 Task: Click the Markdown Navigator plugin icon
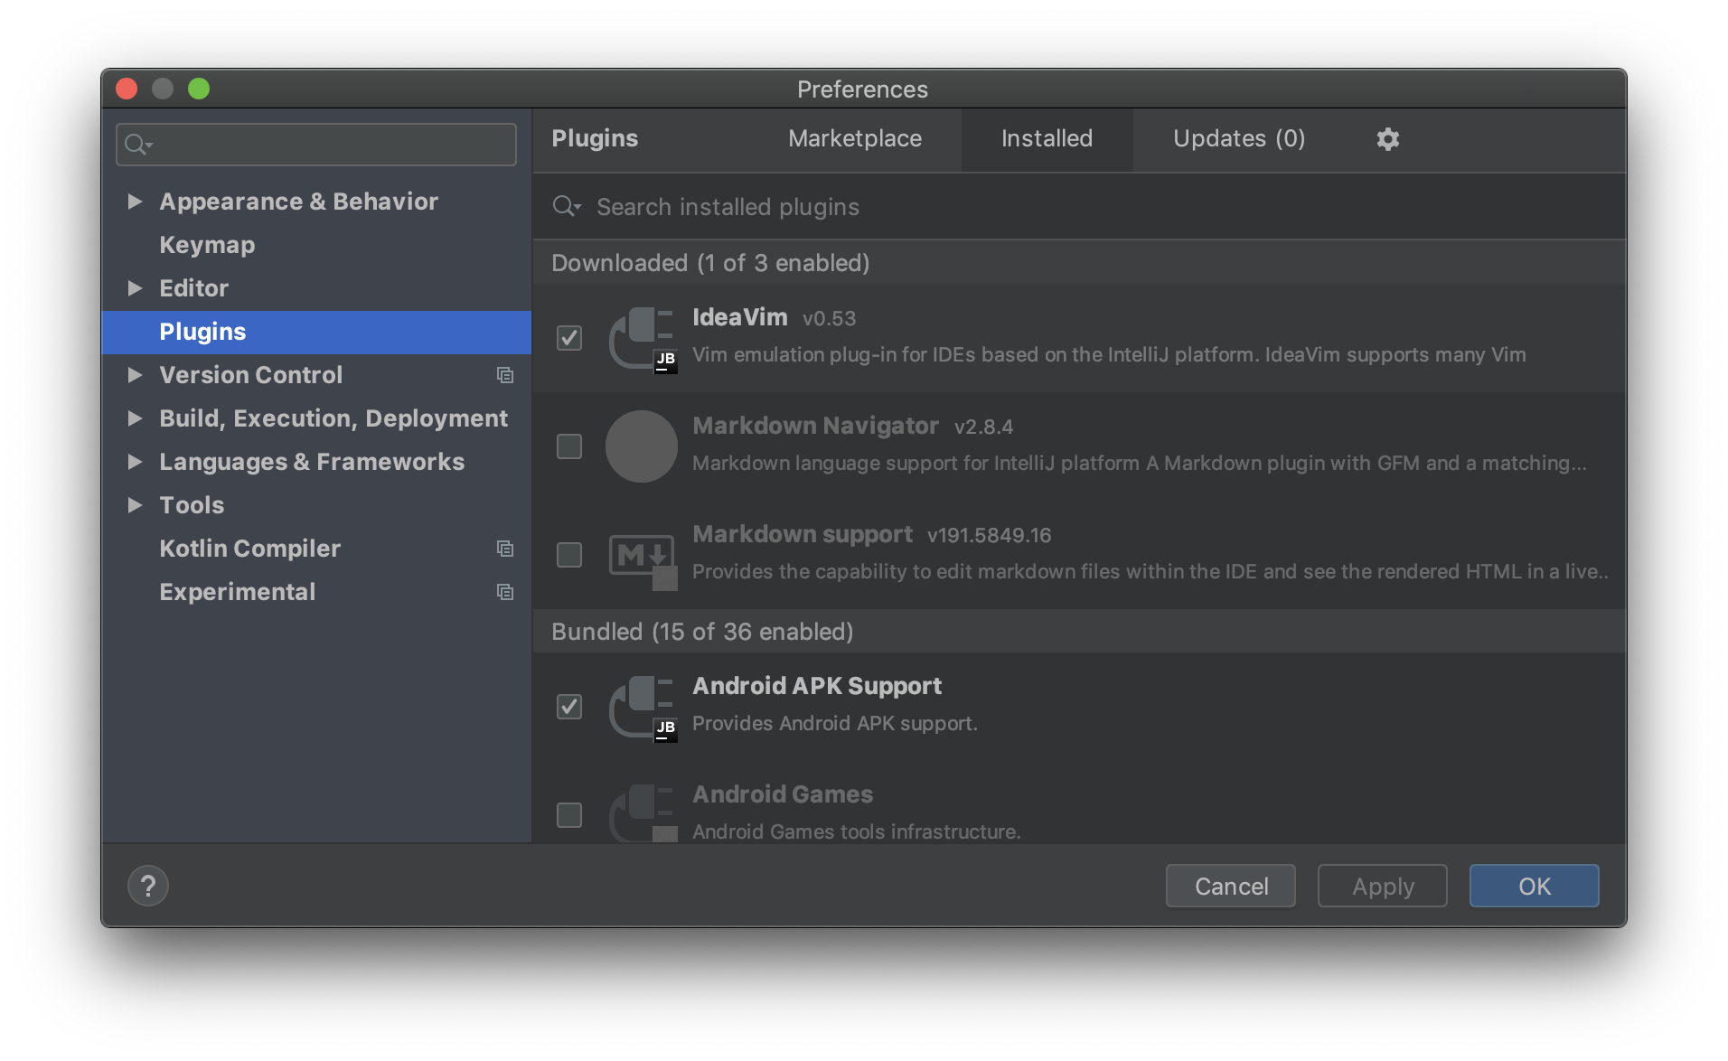point(642,446)
